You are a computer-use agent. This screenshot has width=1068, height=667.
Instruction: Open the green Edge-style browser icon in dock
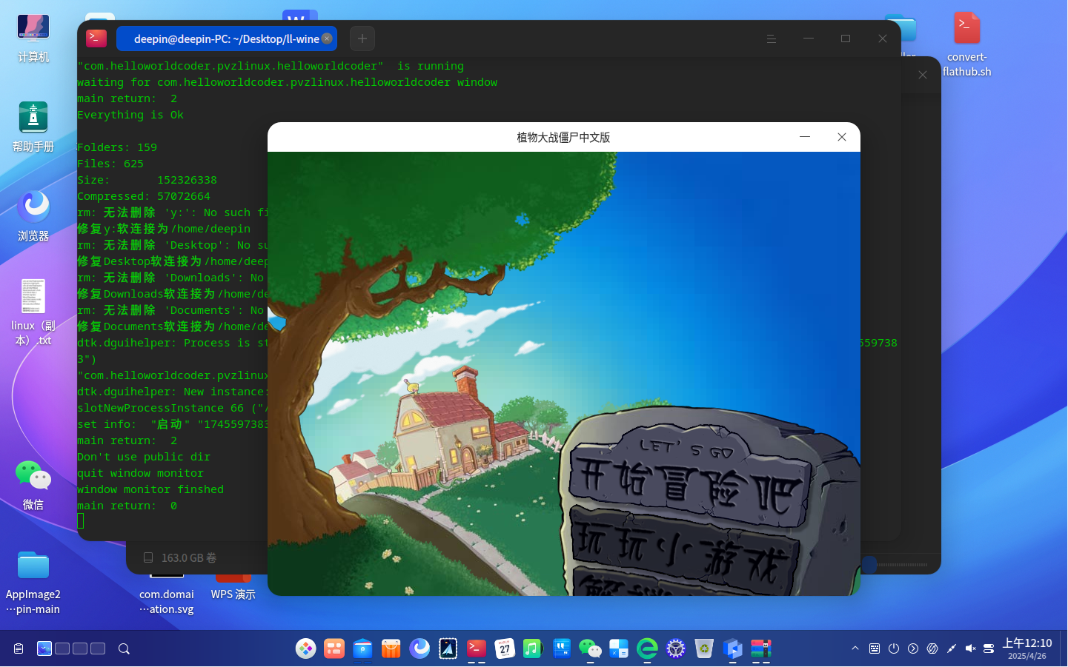[647, 648]
